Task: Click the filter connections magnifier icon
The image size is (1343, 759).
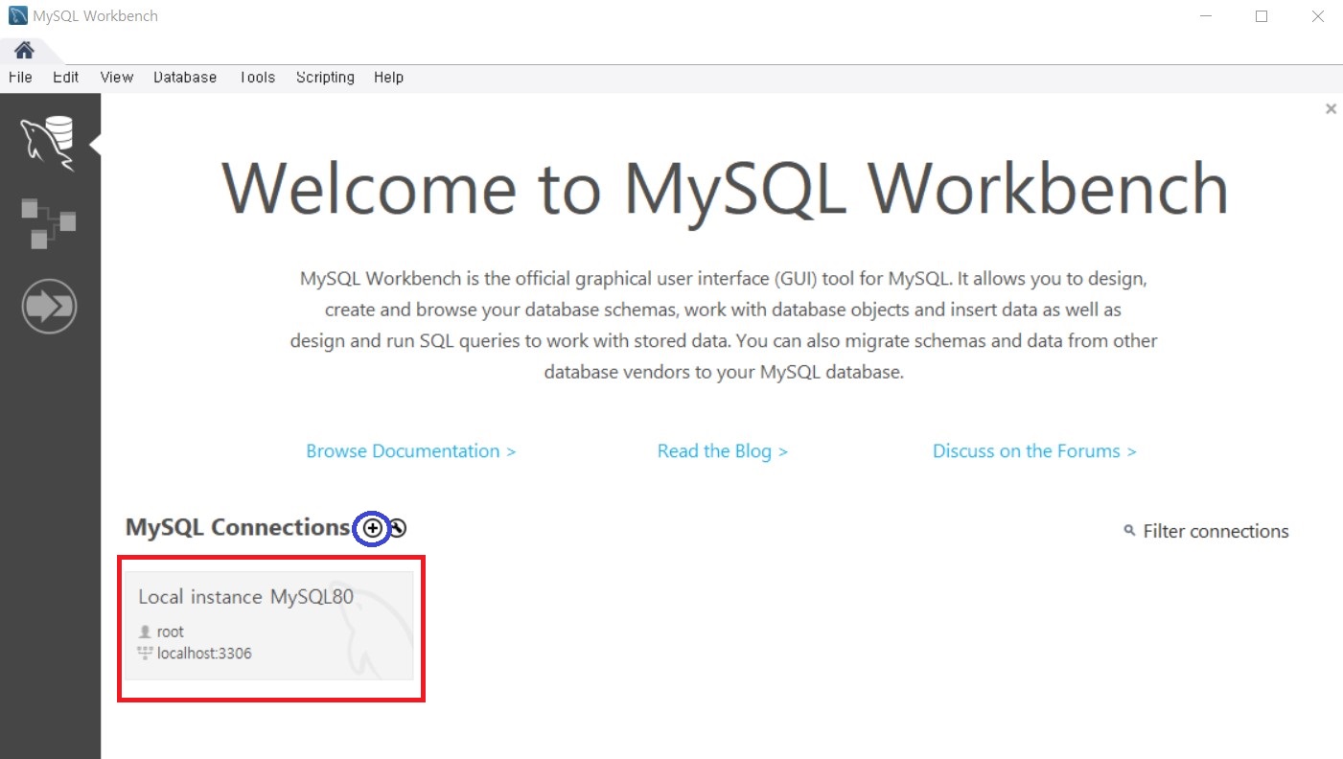Action: click(1129, 530)
